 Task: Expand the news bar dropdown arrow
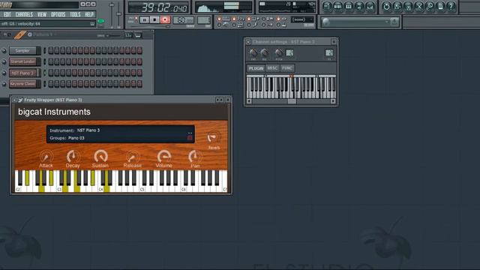[387, 22]
